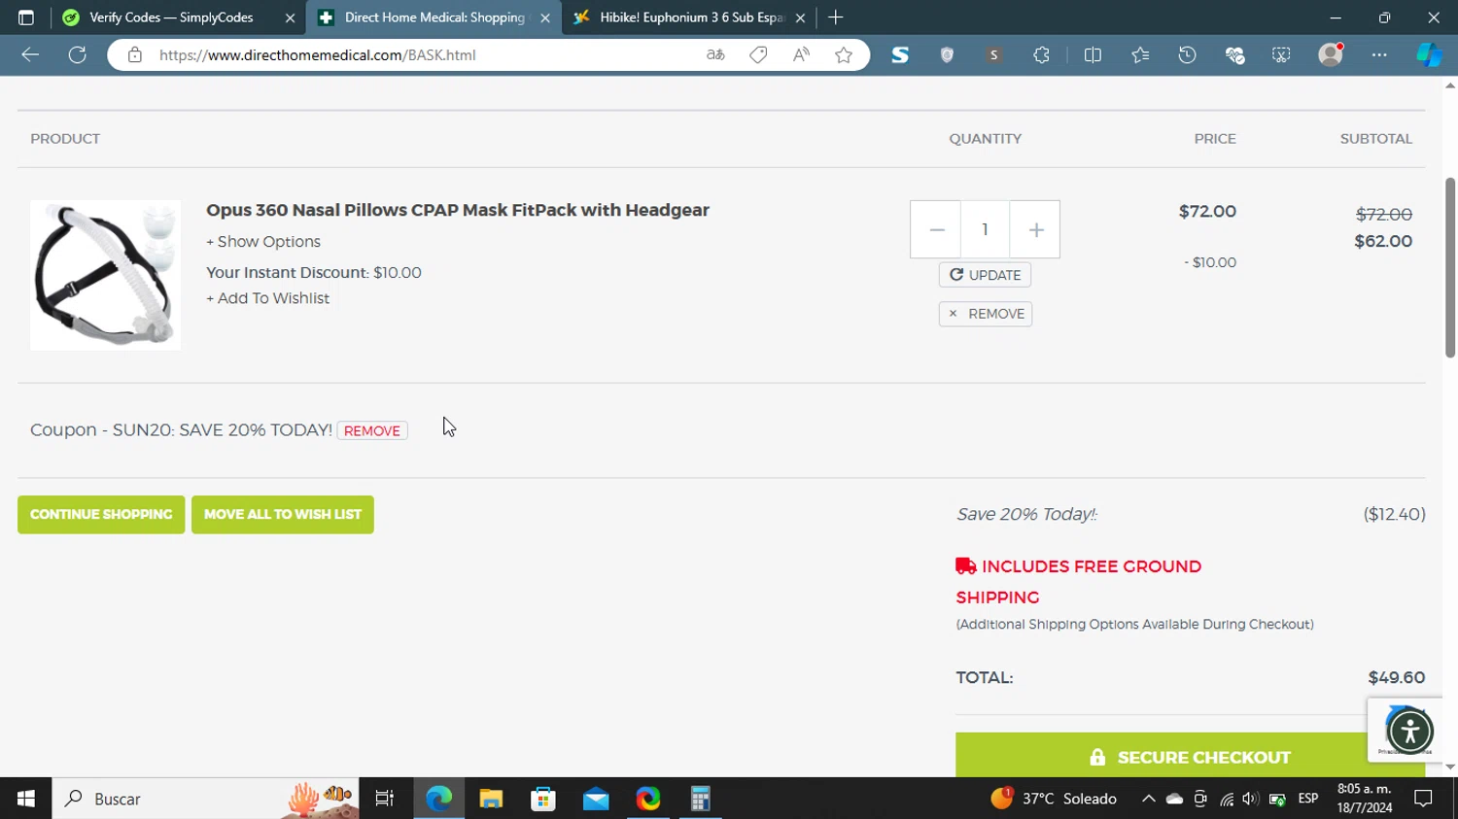View site information lock icon

[135, 55]
